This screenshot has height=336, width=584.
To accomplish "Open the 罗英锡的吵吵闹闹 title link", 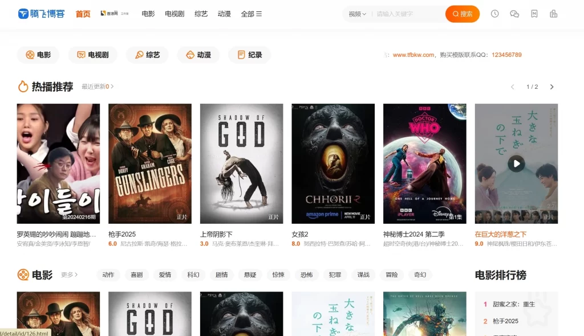I will [x=56, y=234].
